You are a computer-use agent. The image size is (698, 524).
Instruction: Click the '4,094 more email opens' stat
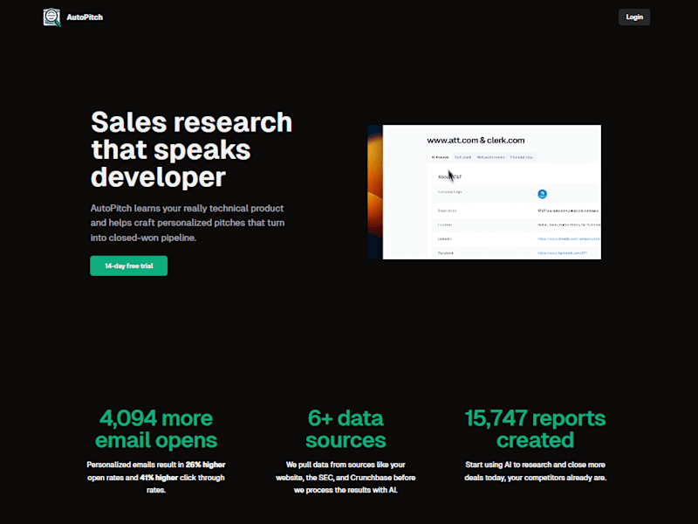pyautogui.click(x=156, y=429)
